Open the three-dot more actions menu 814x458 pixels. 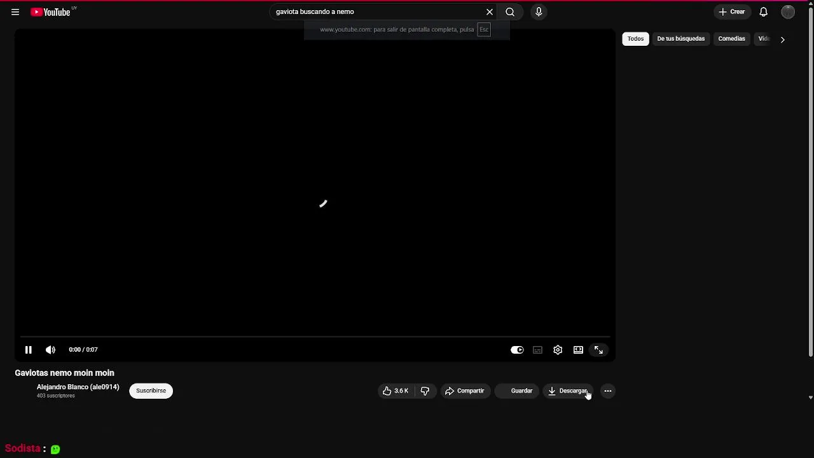coord(608,391)
